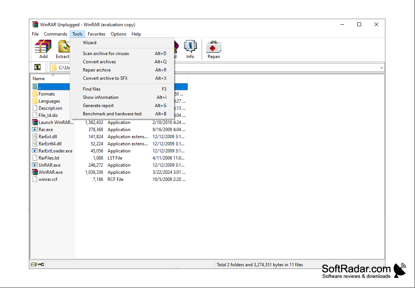This screenshot has width=415, height=288.
Task: Select the RarFiles.lst file name
Action: [49, 158]
